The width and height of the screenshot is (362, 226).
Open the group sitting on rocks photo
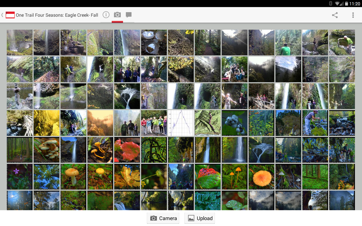pyautogui.click(x=235, y=69)
